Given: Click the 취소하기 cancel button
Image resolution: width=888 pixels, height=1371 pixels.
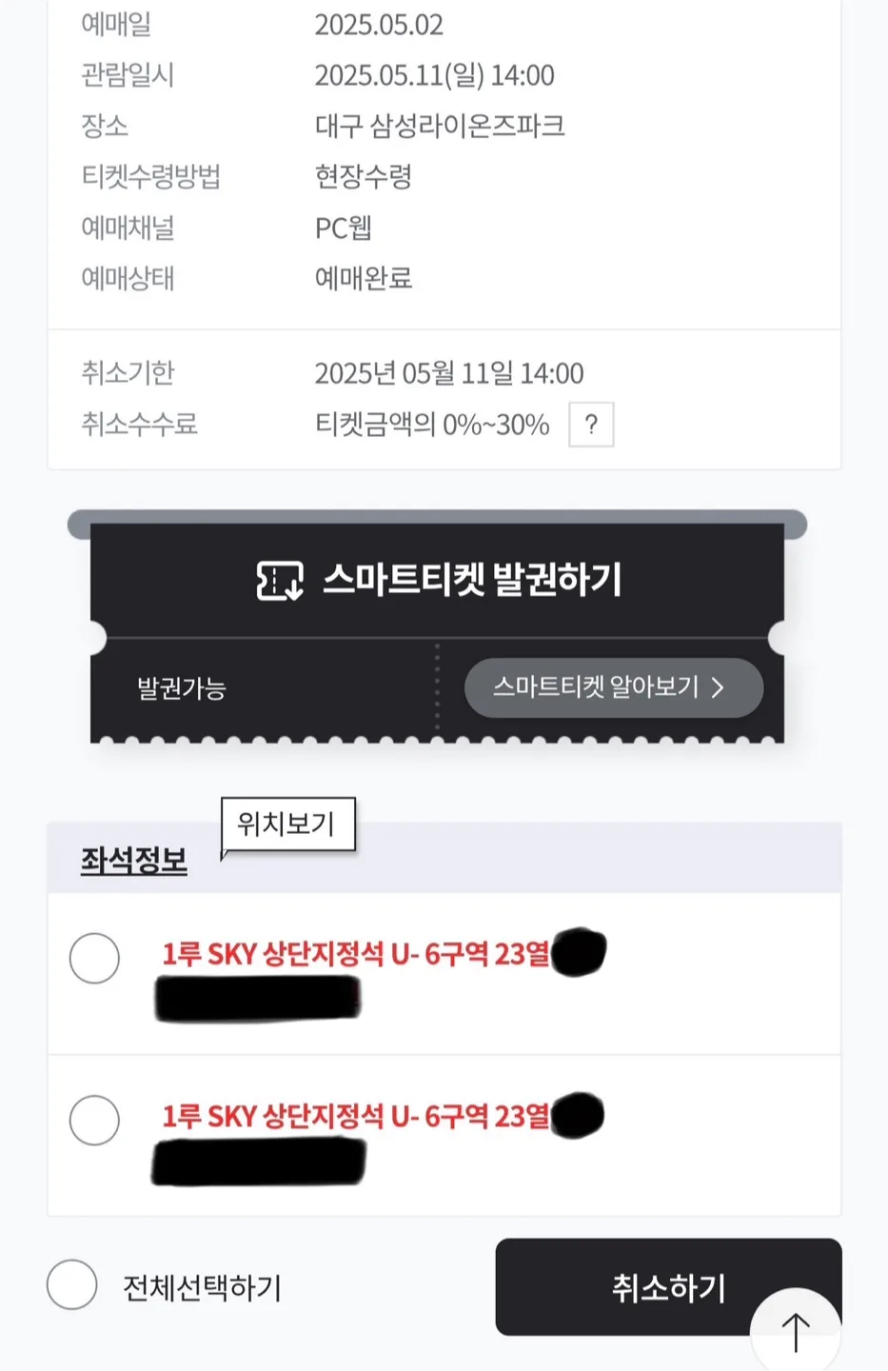Looking at the screenshot, I should (668, 1287).
